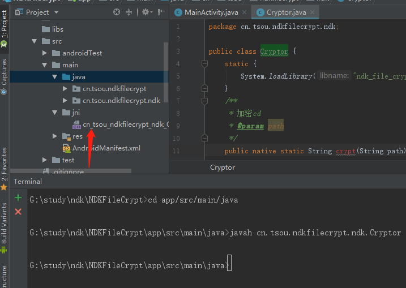Click the Cryptor class name in code
The width and height of the screenshot is (406, 288).
[x=274, y=51]
